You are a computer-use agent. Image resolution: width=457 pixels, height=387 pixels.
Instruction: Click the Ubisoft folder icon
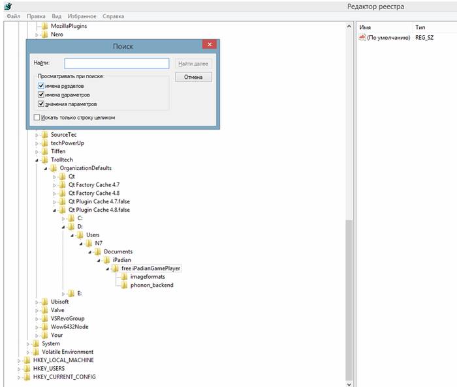[45, 302]
